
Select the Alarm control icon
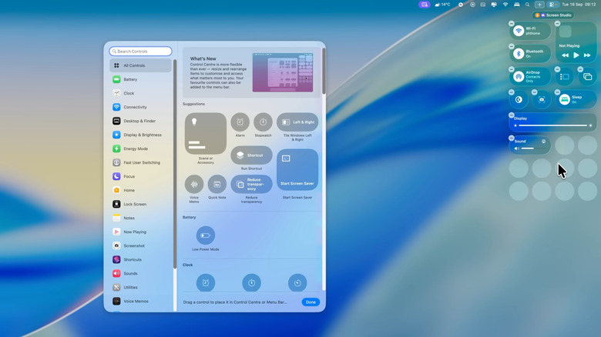[240, 122]
